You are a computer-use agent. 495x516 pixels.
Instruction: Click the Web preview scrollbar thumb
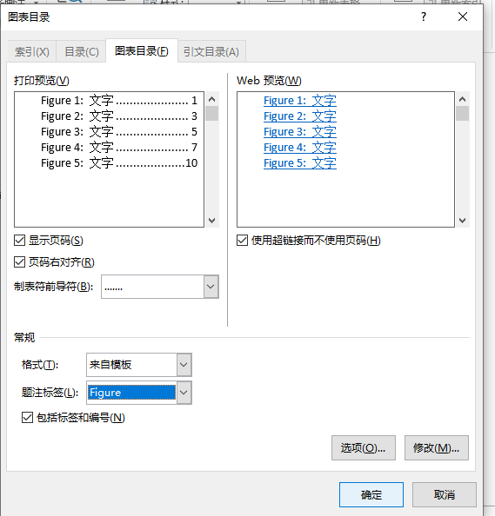click(x=462, y=113)
